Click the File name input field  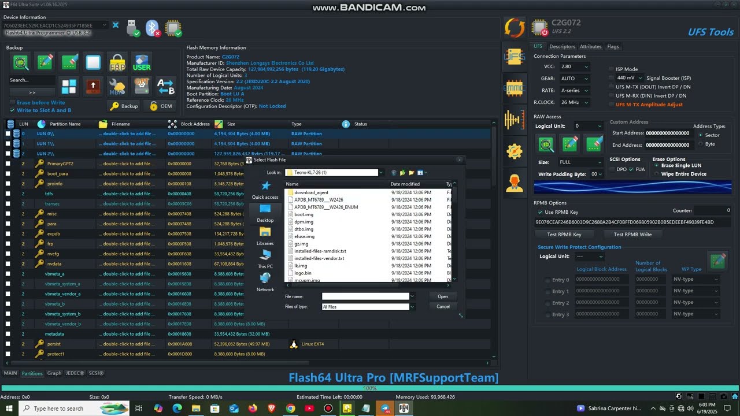pos(365,296)
